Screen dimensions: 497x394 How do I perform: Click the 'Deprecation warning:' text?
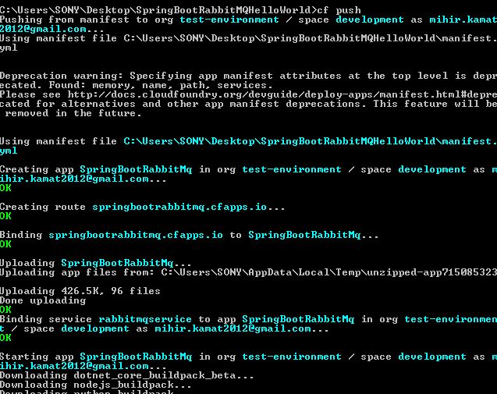[62, 76]
